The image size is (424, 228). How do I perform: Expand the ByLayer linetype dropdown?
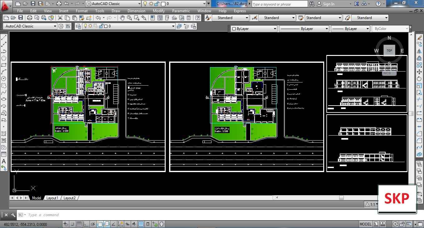coord(327,29)
